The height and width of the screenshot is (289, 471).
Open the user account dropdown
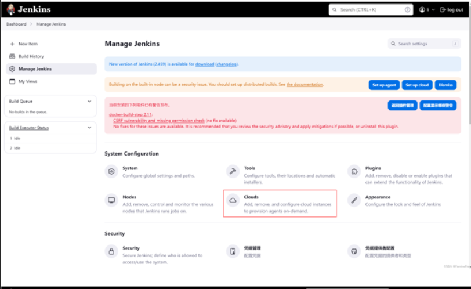(x=427, y=10)
